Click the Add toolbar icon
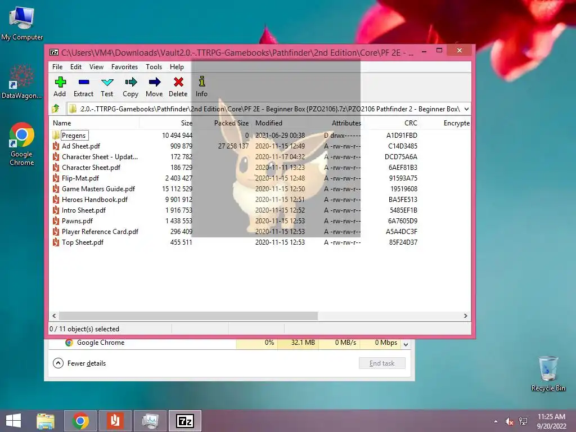Viewport: 576px width, 432px height. tap(60, 82)
